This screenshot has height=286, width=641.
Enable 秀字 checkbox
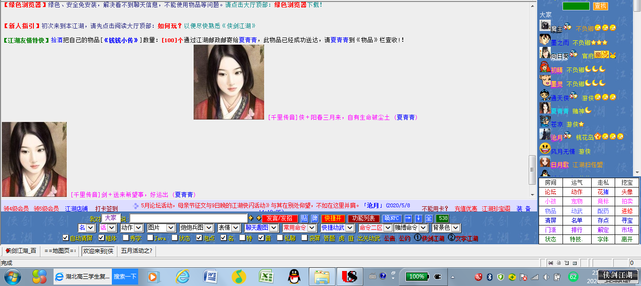pyautogui.click(x=125, y=238)
